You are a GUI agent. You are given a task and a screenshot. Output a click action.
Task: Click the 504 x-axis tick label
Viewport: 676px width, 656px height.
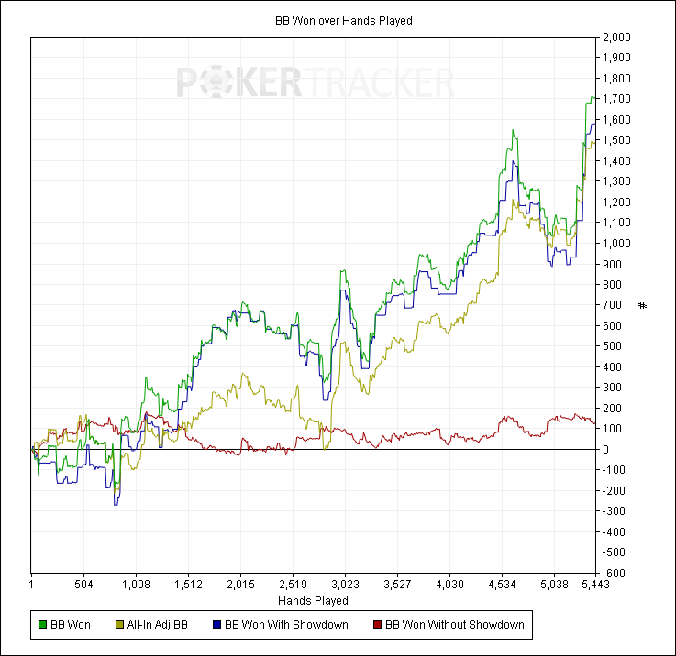pyautogui.click(x=83, y=585)
